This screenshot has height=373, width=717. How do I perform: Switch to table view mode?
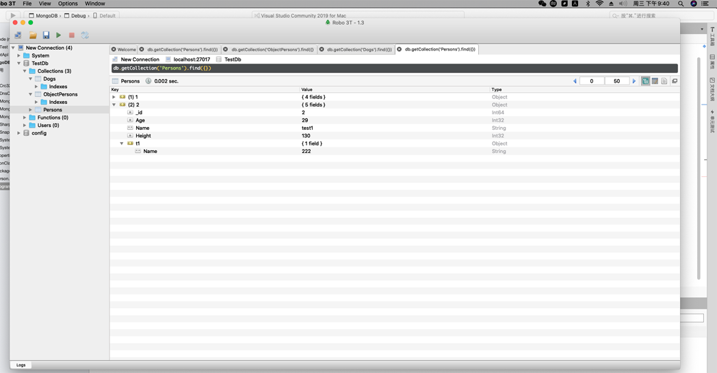click(x=655, y=81)
